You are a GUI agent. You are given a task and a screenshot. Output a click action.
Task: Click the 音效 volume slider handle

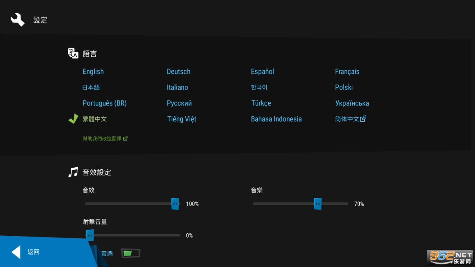pyautogui.click(x=175, y=204)
